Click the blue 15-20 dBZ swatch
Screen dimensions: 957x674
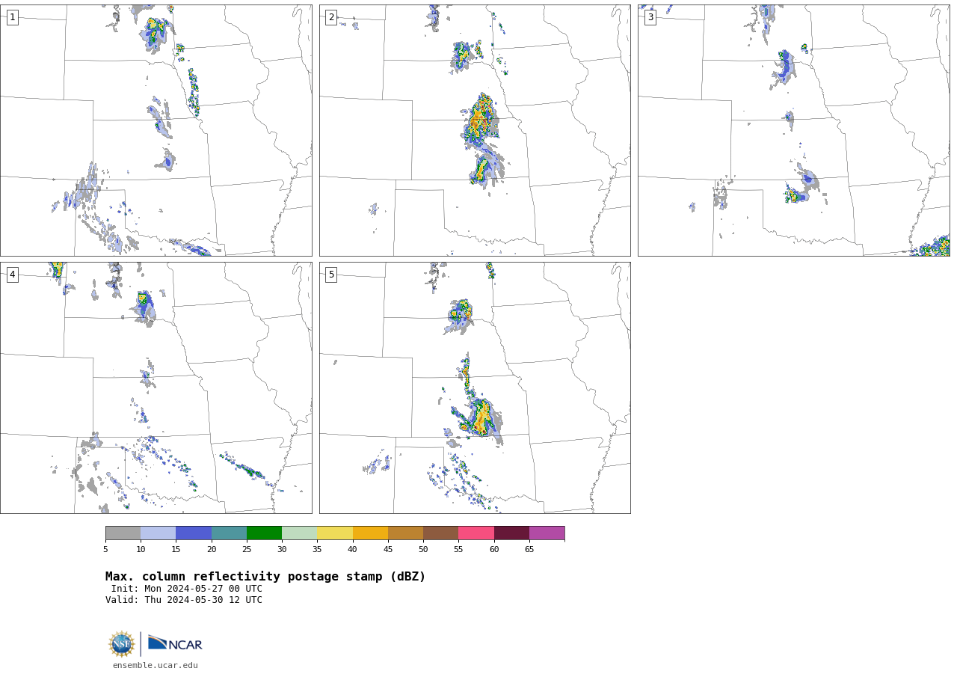[194, 533]
